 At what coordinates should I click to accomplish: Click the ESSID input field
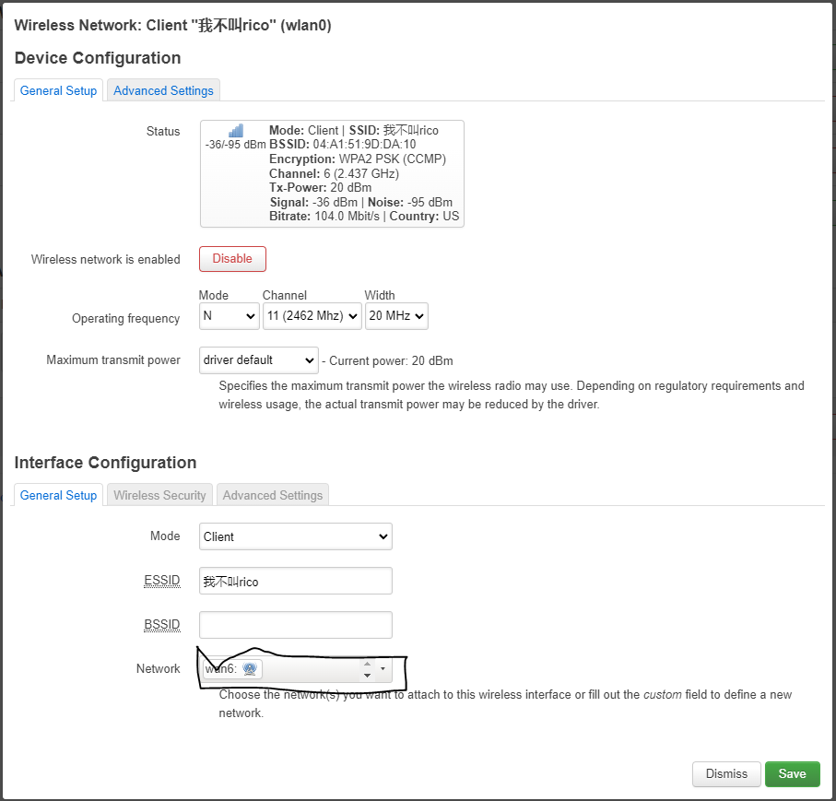point(295,581)
